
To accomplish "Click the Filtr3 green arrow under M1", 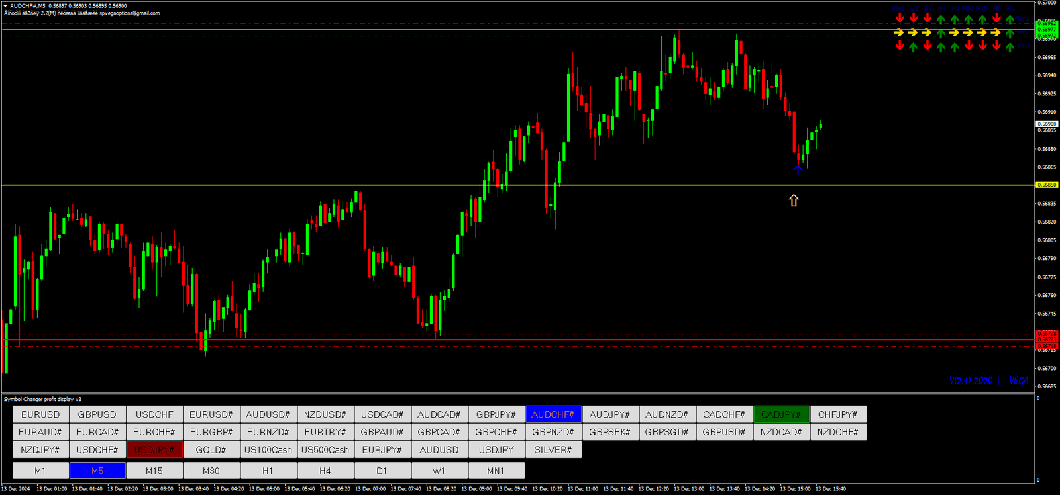I will [1010, 47].
